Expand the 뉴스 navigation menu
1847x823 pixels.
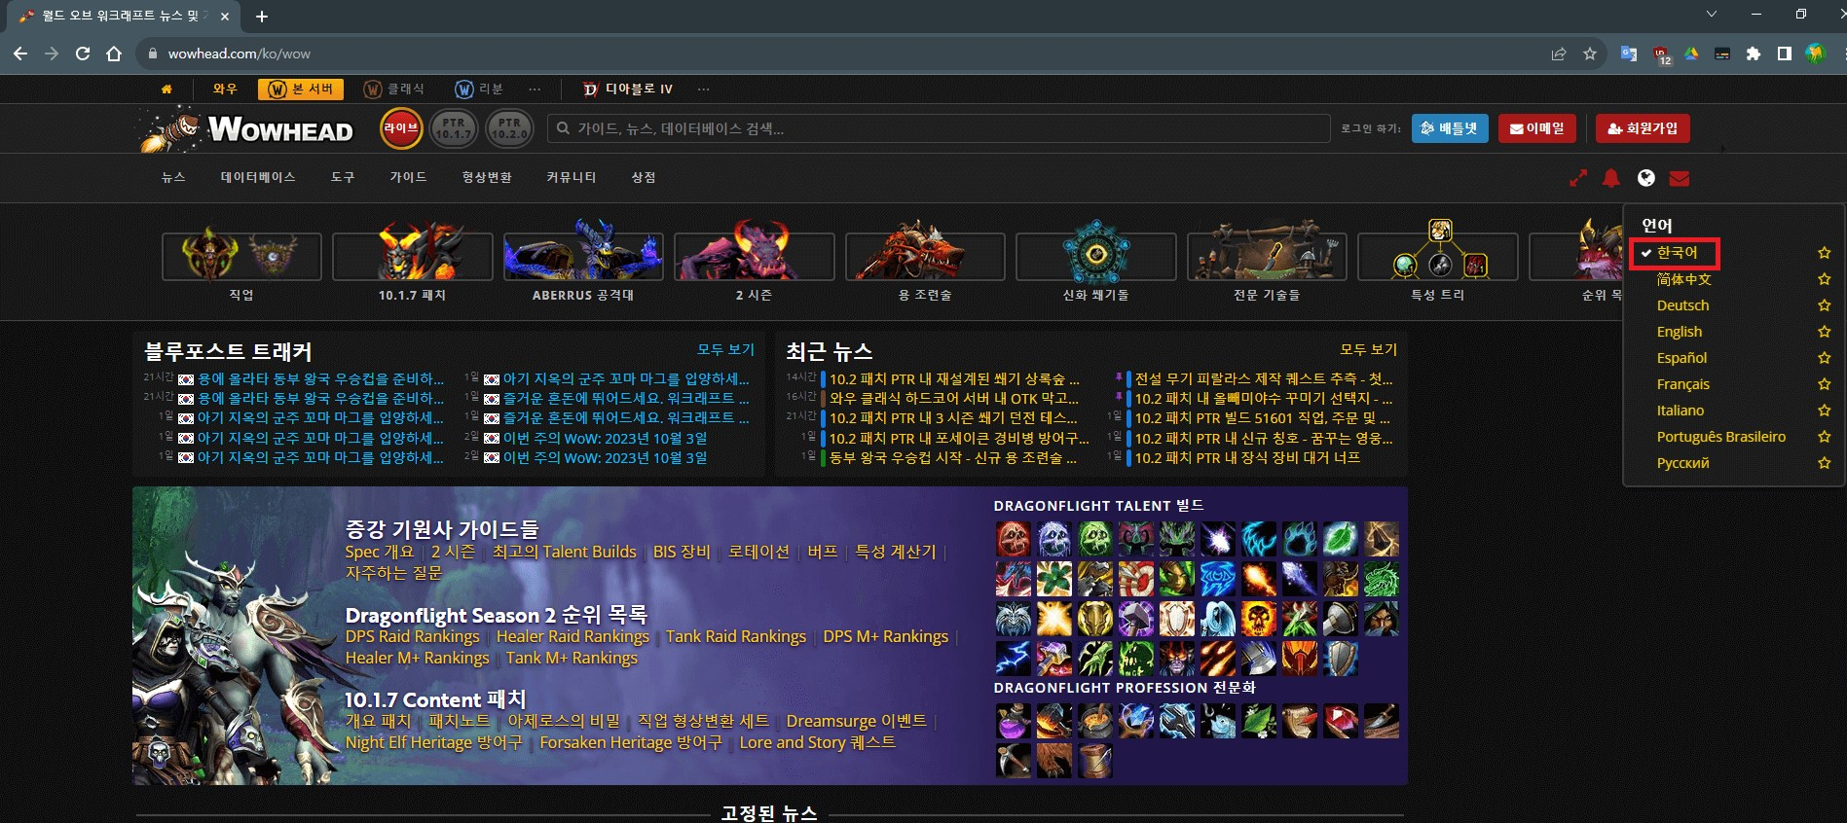point(173,177)
